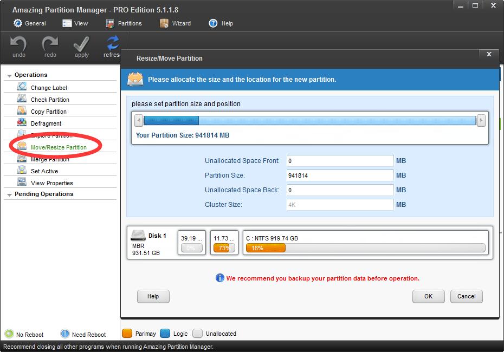504x352 pixels.
Task: Click the Check Partition operation
Action: [50, 100]
